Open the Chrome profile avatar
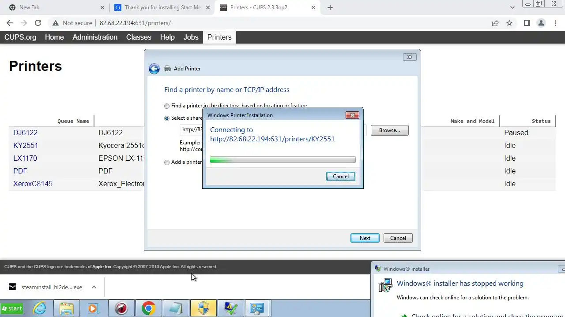Screen dimensions: 565x317 (x=541, y=23)
